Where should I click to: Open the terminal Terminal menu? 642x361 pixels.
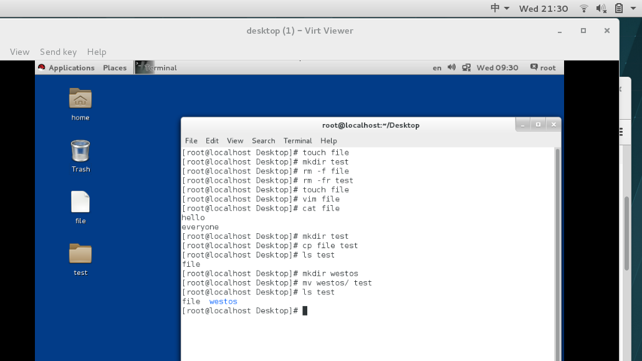point(298,140)
